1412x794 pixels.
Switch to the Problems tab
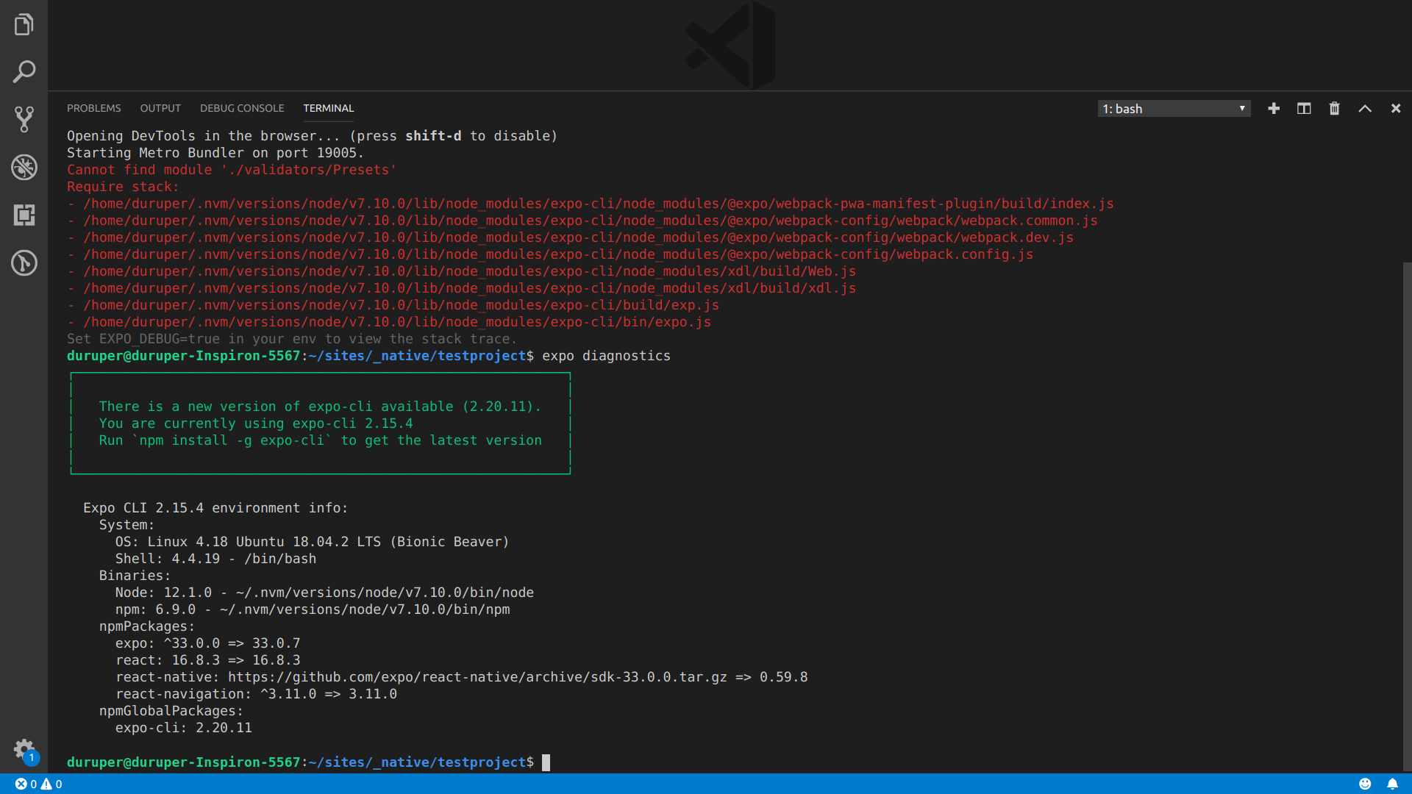point(93,108)
